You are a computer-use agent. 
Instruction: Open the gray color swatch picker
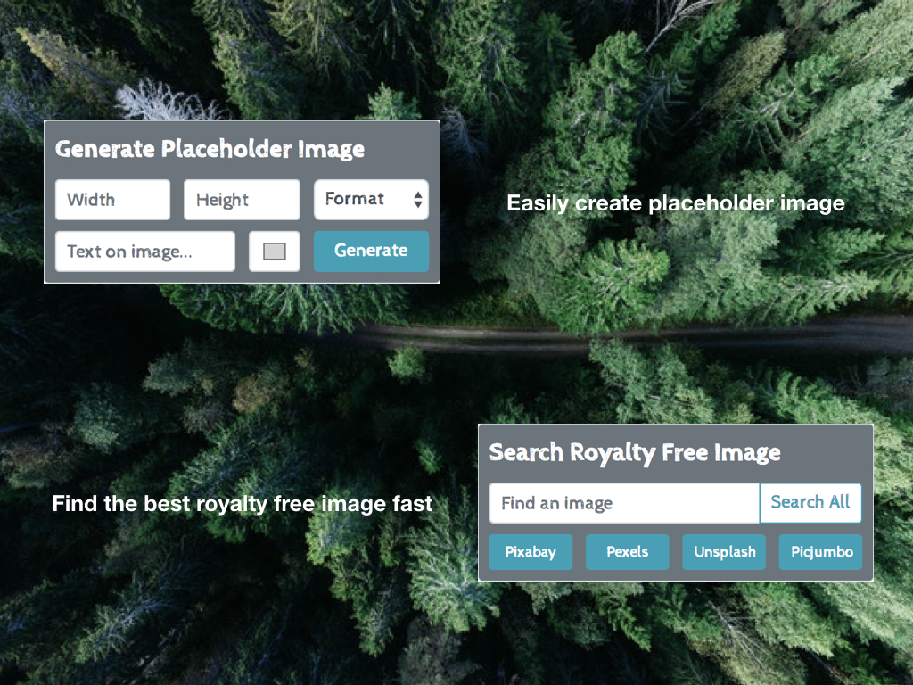pyautogui.click(x=275, y=252)
